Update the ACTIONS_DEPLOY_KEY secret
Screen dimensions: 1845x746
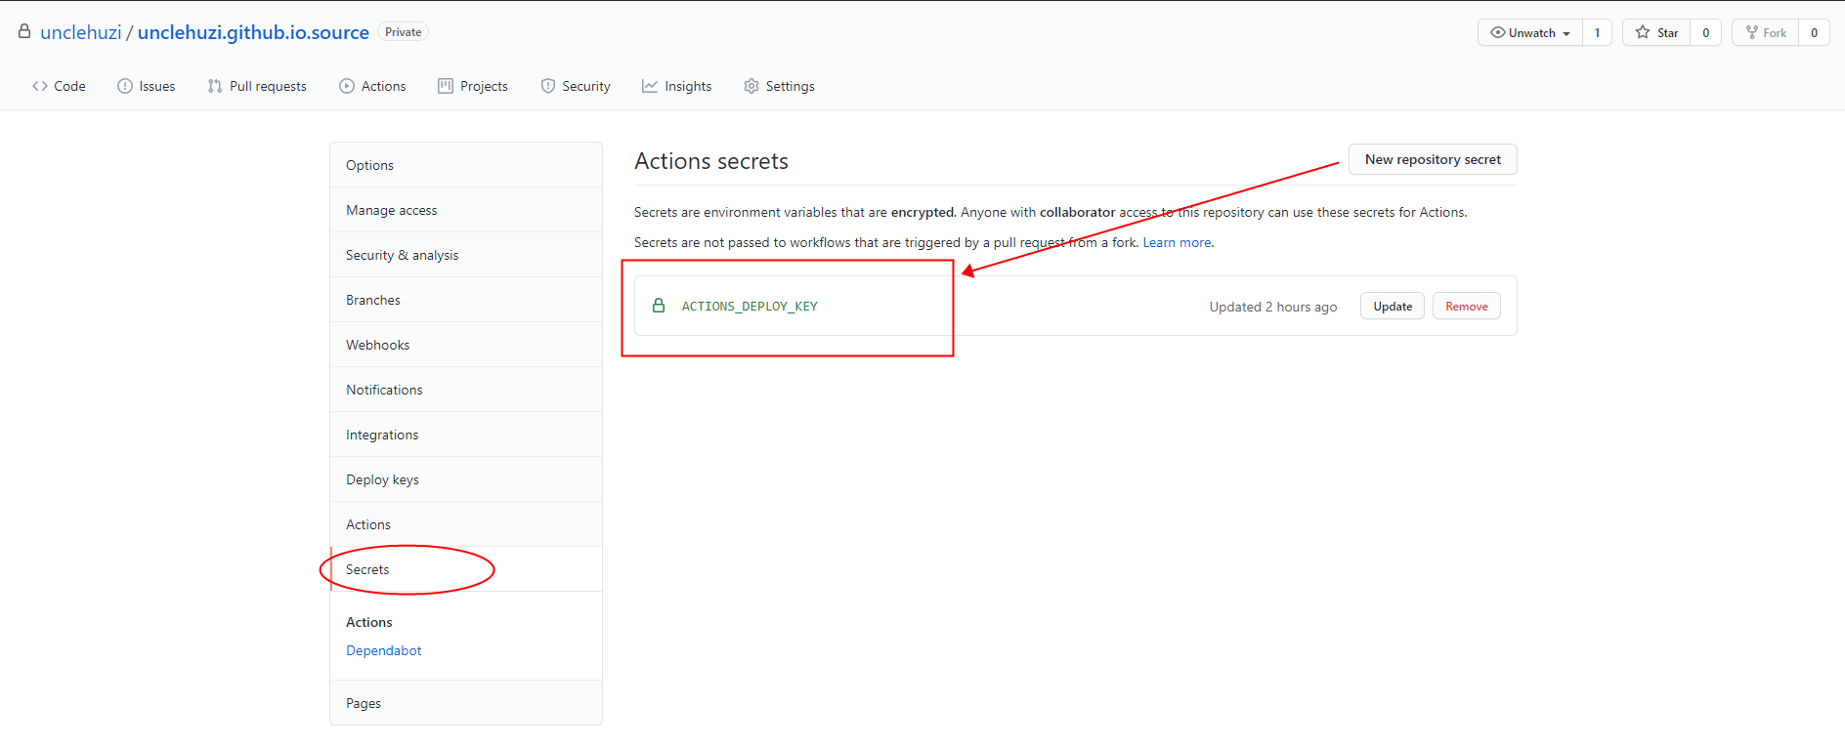click(1393, 307)
